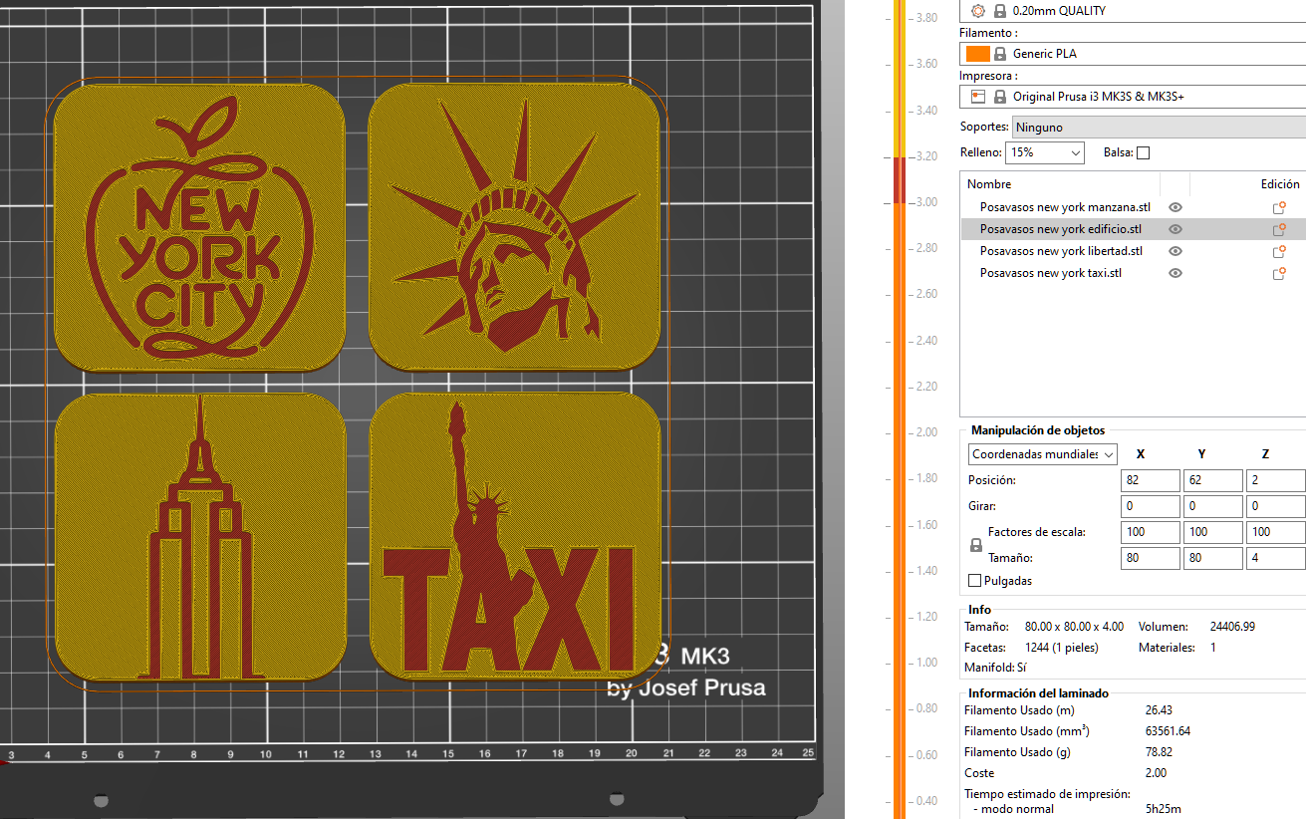Image resolution: width=1306 pixels, height=819 pixels.
Task: Click the Tamaño Z input field
Action: pyautogui.click(x=1276, y=558)
